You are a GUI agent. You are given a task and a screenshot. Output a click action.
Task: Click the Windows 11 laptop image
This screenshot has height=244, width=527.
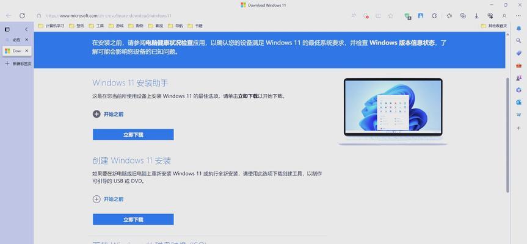pos(393,112)
